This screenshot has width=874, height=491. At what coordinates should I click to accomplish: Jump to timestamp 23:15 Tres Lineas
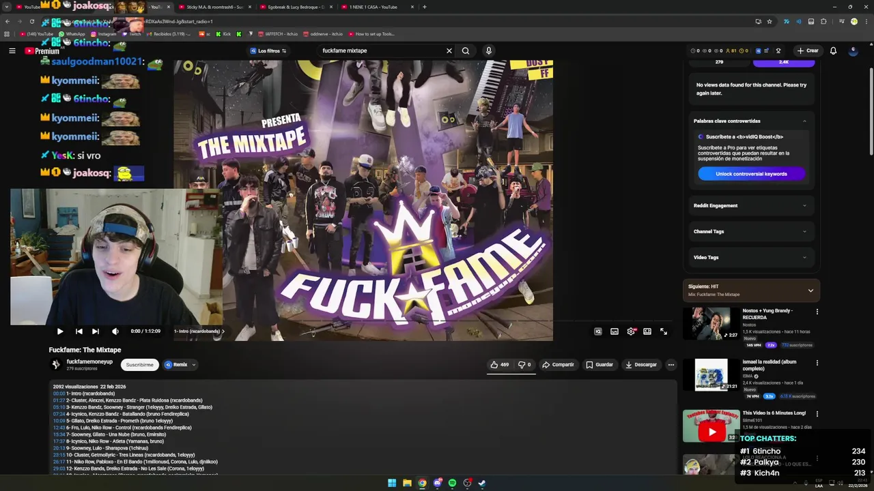tap(59, 455)
